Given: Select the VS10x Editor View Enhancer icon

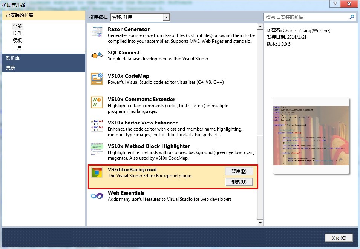Looking at the screenshot, I should coord(97,126).
